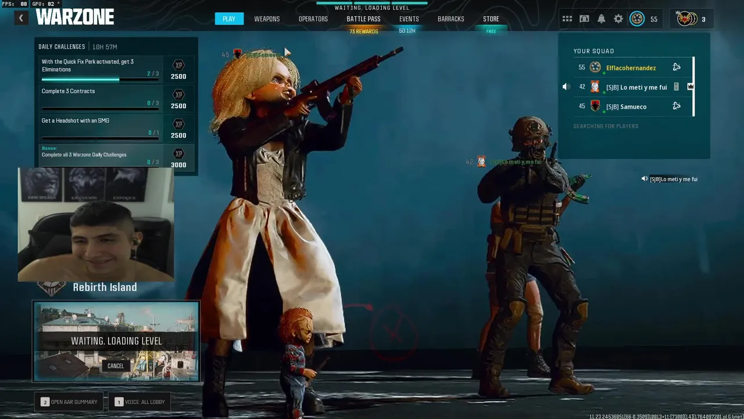The image size is (744, 419).
Task: Open the party emblem showing 3 members
Action: click(687, 19)
